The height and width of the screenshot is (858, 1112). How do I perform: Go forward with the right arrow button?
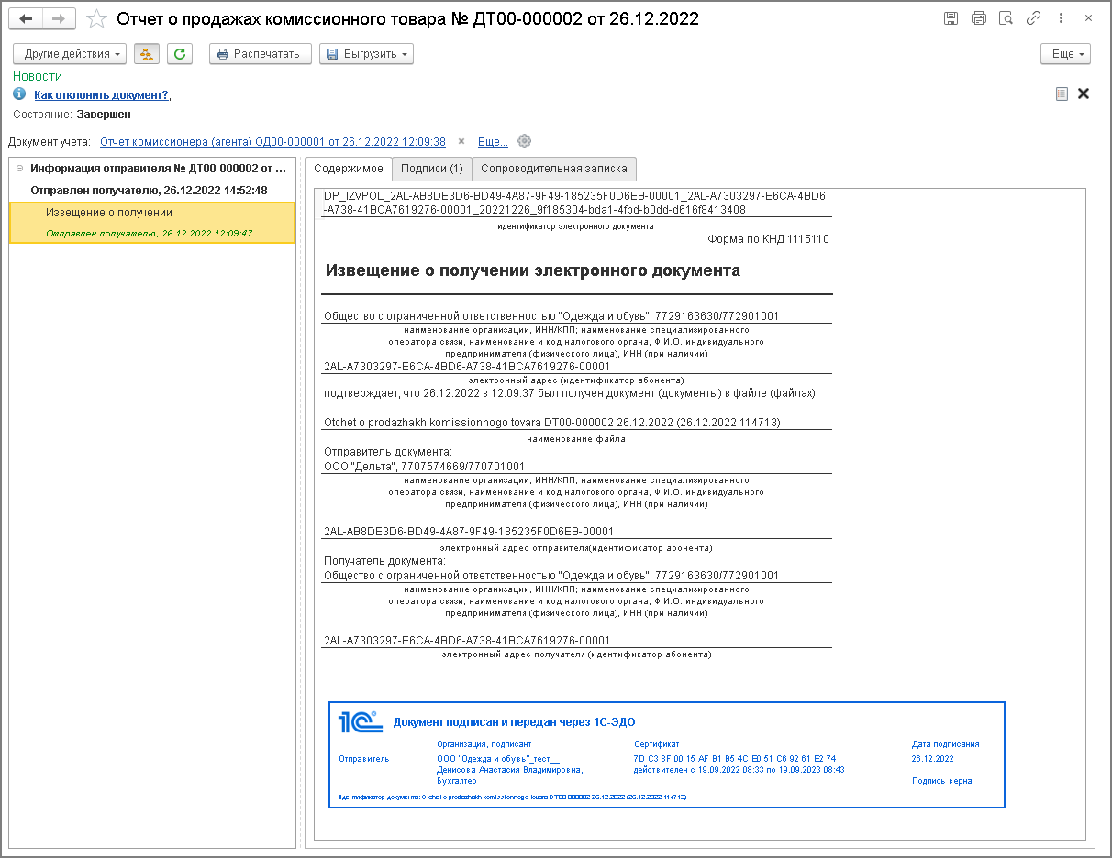pos(59,18)
